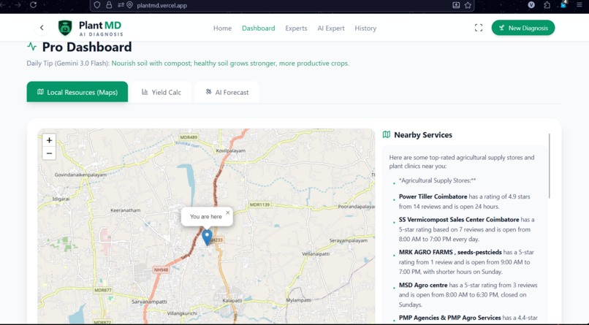Click the Mylampatti map label
The height and width of the screenshot is (325, 589).
coord(299,300)
